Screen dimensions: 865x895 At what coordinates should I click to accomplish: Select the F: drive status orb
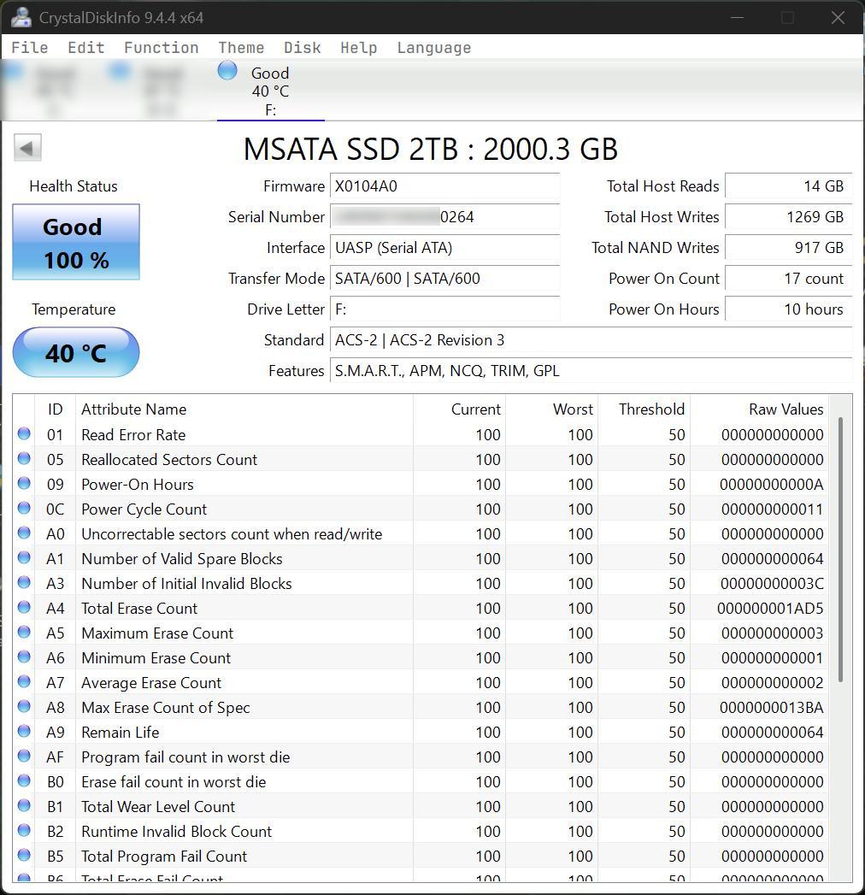[227, 71]
